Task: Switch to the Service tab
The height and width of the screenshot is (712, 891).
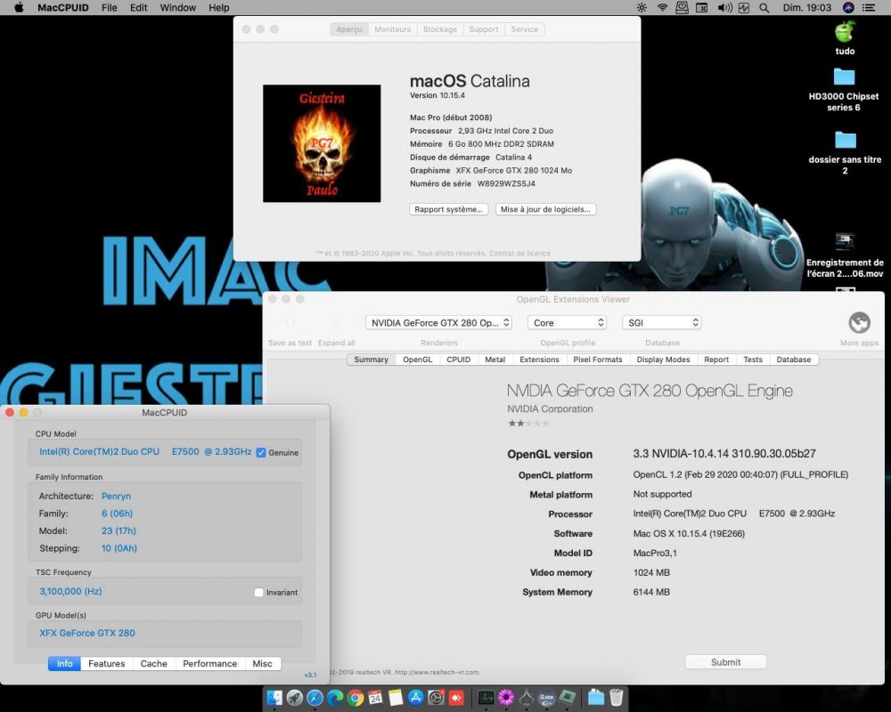Action: click(525, 29)
